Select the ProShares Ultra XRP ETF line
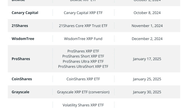Image resolution: width=188 pixels, height=108 pixels. coord(83,61)
